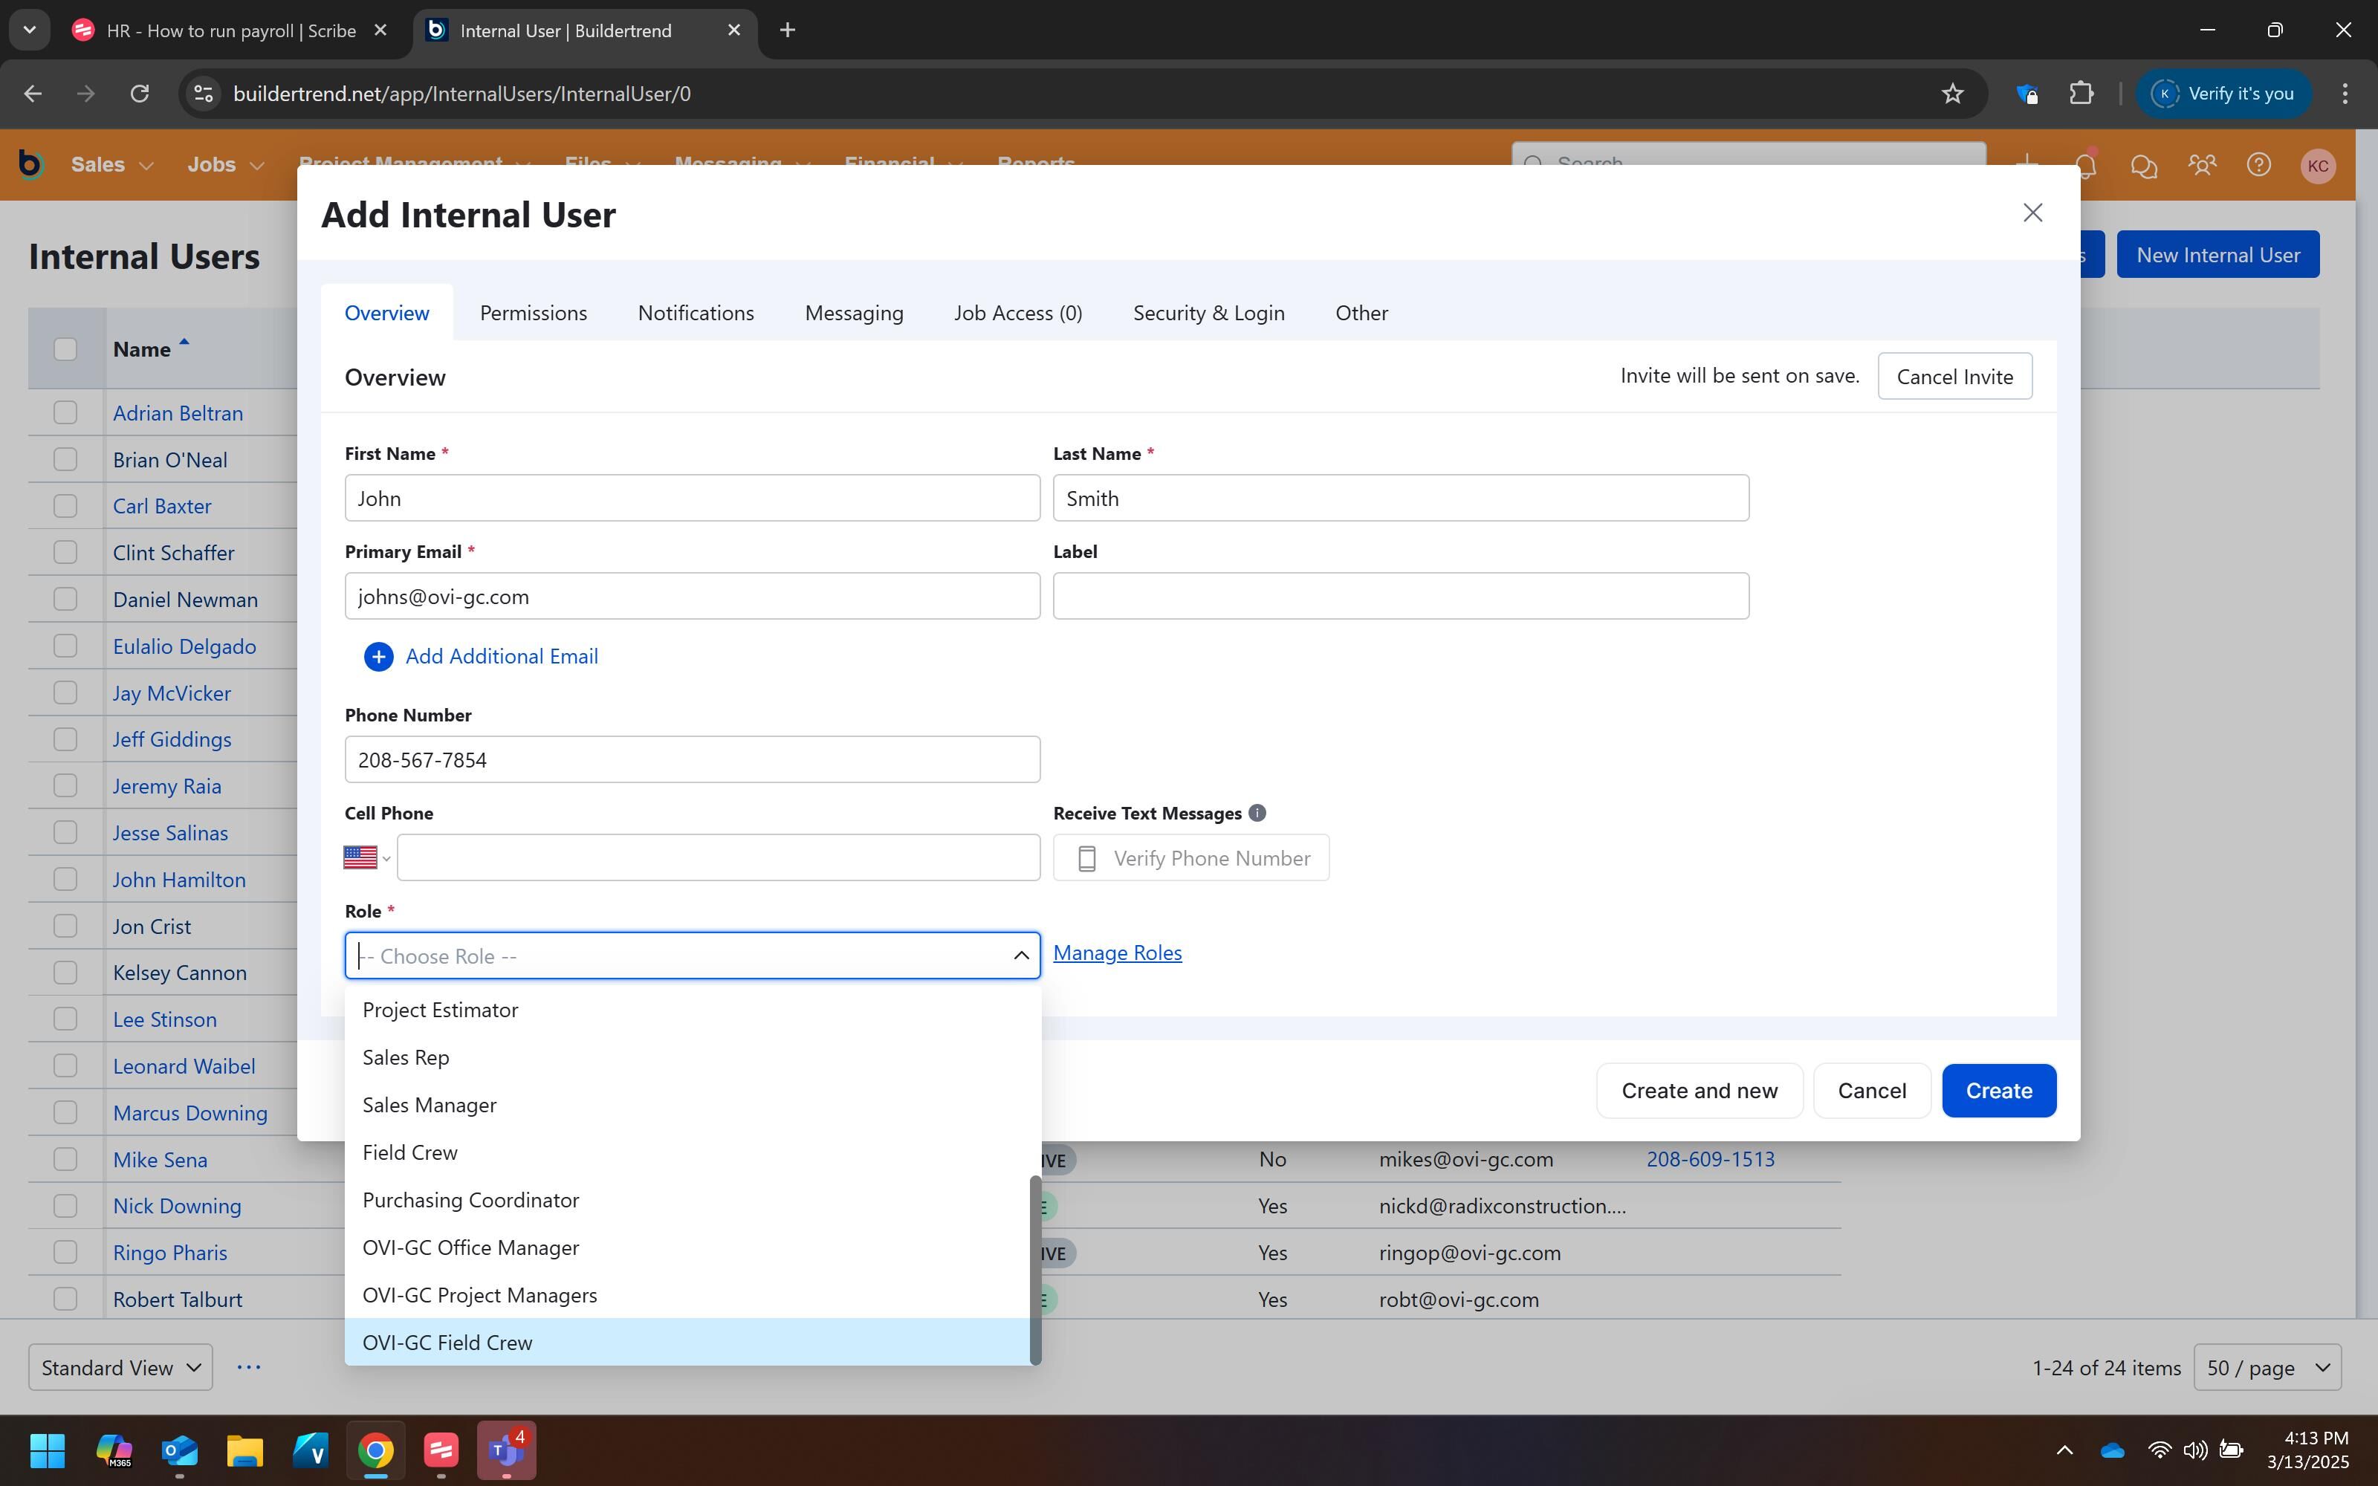The width and height of the screenshot is (2378, 1486).
Task: Switch to the Messaging tab
Action: [x=854, y=313]
